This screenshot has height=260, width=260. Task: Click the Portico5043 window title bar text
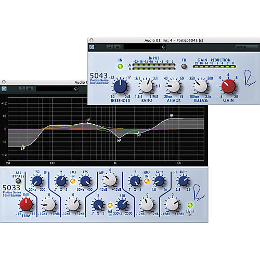click(174, 40)
